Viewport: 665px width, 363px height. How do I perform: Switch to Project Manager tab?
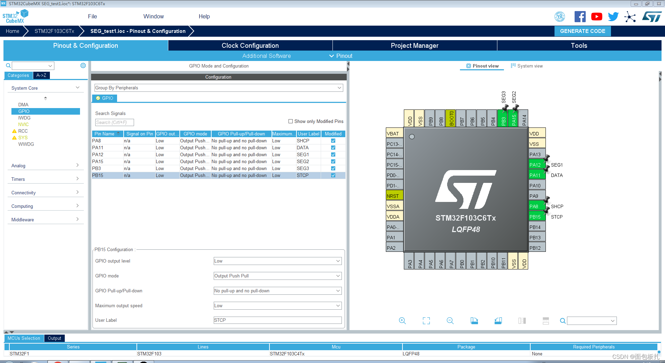pos(415,45)
